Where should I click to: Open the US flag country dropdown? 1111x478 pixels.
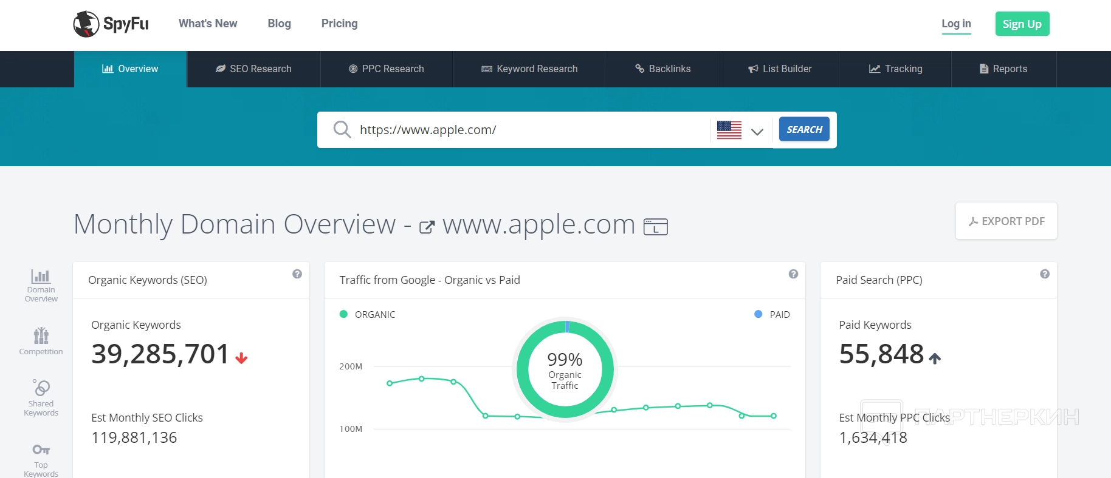[x=740, y=130]
